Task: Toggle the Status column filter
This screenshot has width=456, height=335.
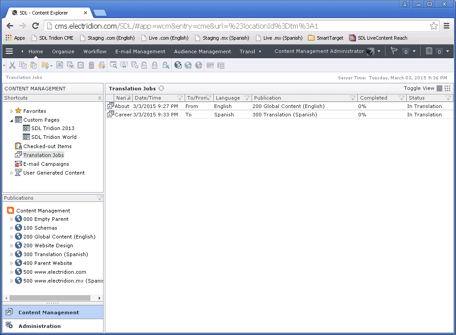Action: 448,98
